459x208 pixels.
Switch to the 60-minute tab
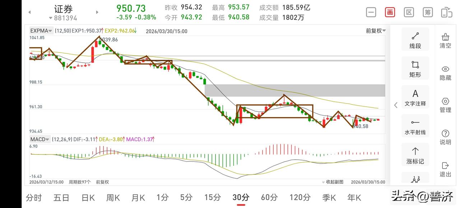[269, 197]
